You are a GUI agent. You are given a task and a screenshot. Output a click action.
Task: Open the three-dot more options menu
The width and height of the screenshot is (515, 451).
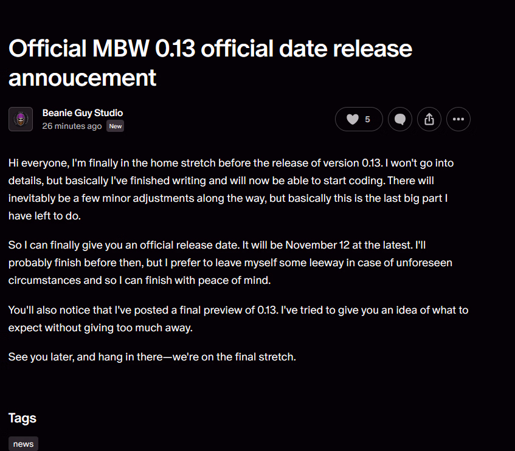tap(458, 120)
